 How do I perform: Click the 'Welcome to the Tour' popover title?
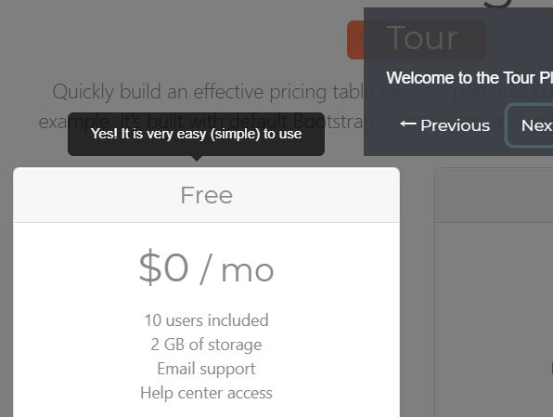click(x=469, y=78)
